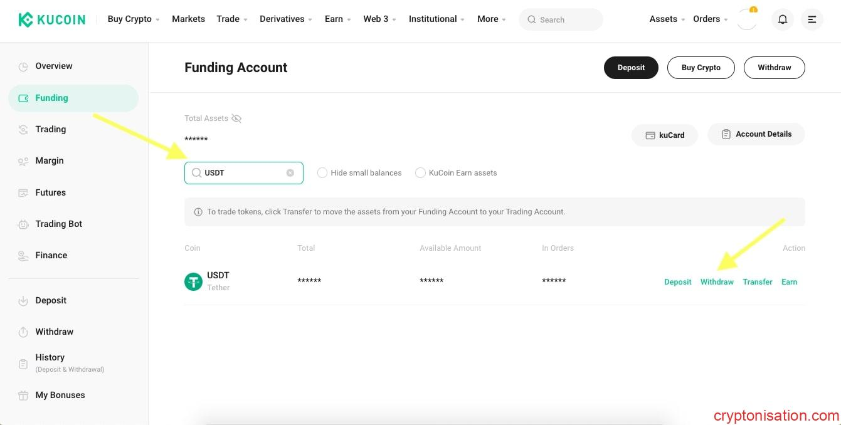Select Margin in the sidebar
The image size is (841, 425).
pos(50,161)
